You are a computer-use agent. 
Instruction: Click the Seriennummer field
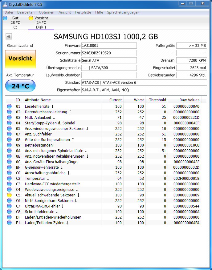pyautogui.click(x=109, y=53)
